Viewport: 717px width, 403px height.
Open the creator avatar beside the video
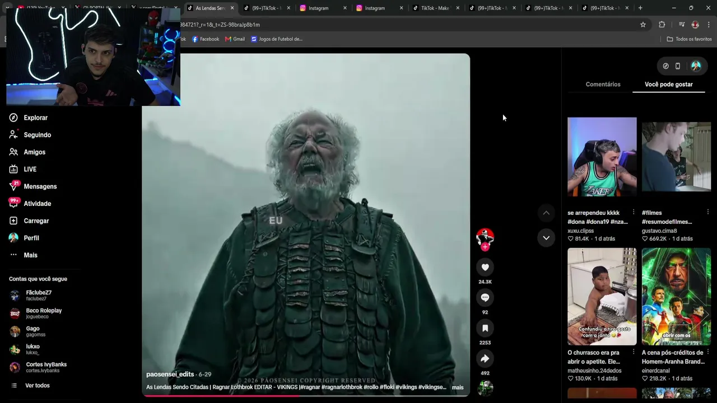click(485, 237)
